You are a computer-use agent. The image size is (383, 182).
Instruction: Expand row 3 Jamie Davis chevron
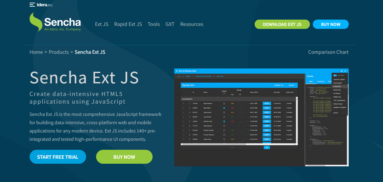[184, 113]
